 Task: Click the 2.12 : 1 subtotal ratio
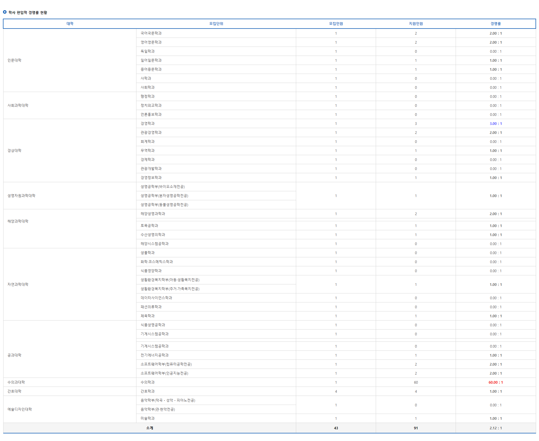click(x=496, y=428)
